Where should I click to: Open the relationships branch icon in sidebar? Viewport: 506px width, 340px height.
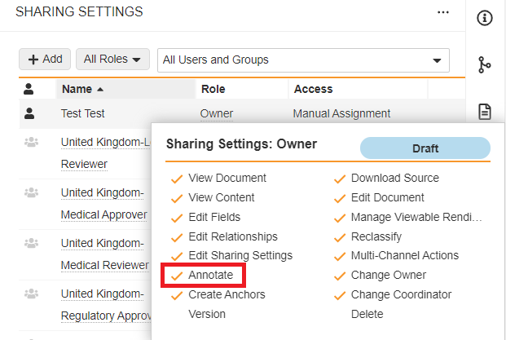pyautogui.click(x=485, y=64)
